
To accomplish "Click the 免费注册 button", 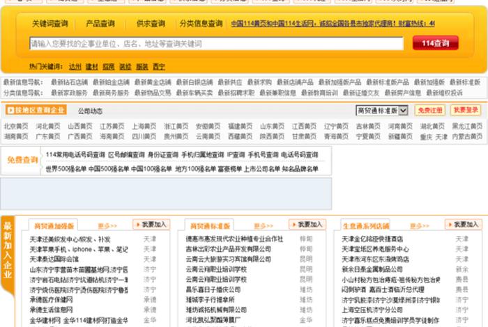I will pyautogui.click(x=430, y=110).
